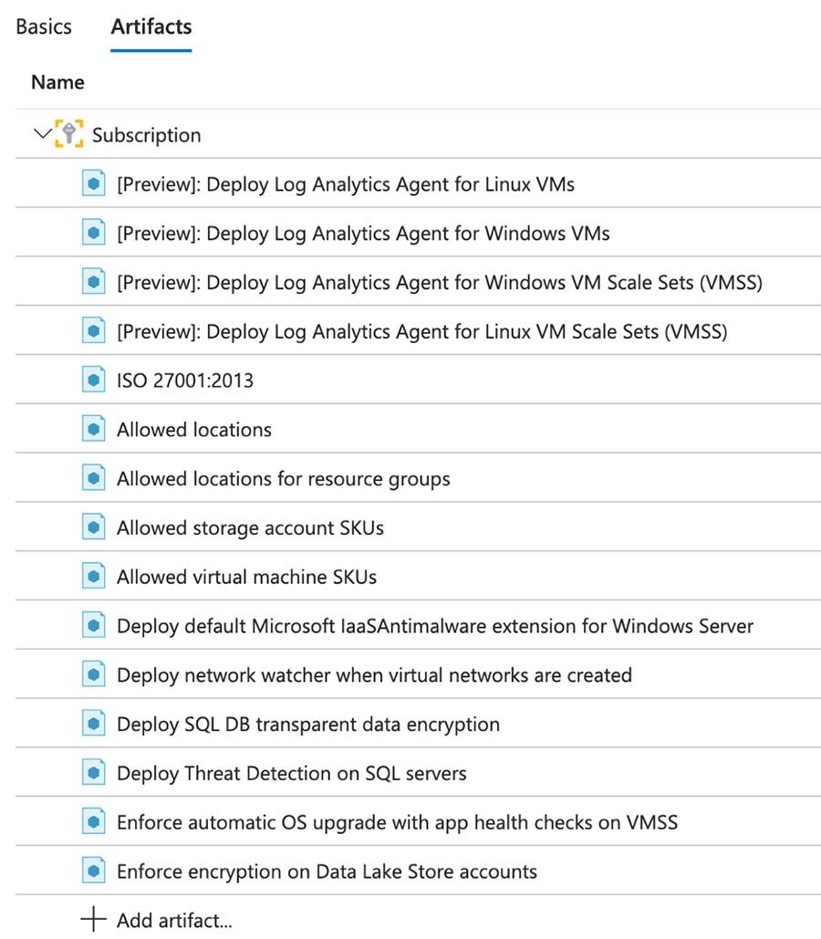Click the artifact icon for Allowed virtual machine SKUs

click(x=94, y=576)
